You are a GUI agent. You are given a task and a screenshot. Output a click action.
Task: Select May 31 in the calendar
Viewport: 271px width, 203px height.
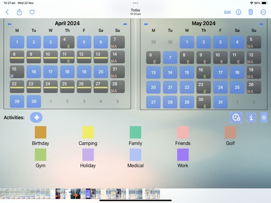coord(220,102)
